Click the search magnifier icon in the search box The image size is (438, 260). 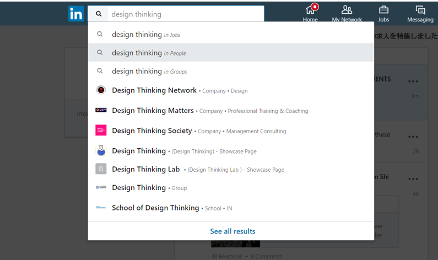pos(99,14)
